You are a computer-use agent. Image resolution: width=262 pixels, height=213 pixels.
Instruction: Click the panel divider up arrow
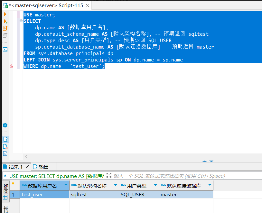(x=204, y=161)
